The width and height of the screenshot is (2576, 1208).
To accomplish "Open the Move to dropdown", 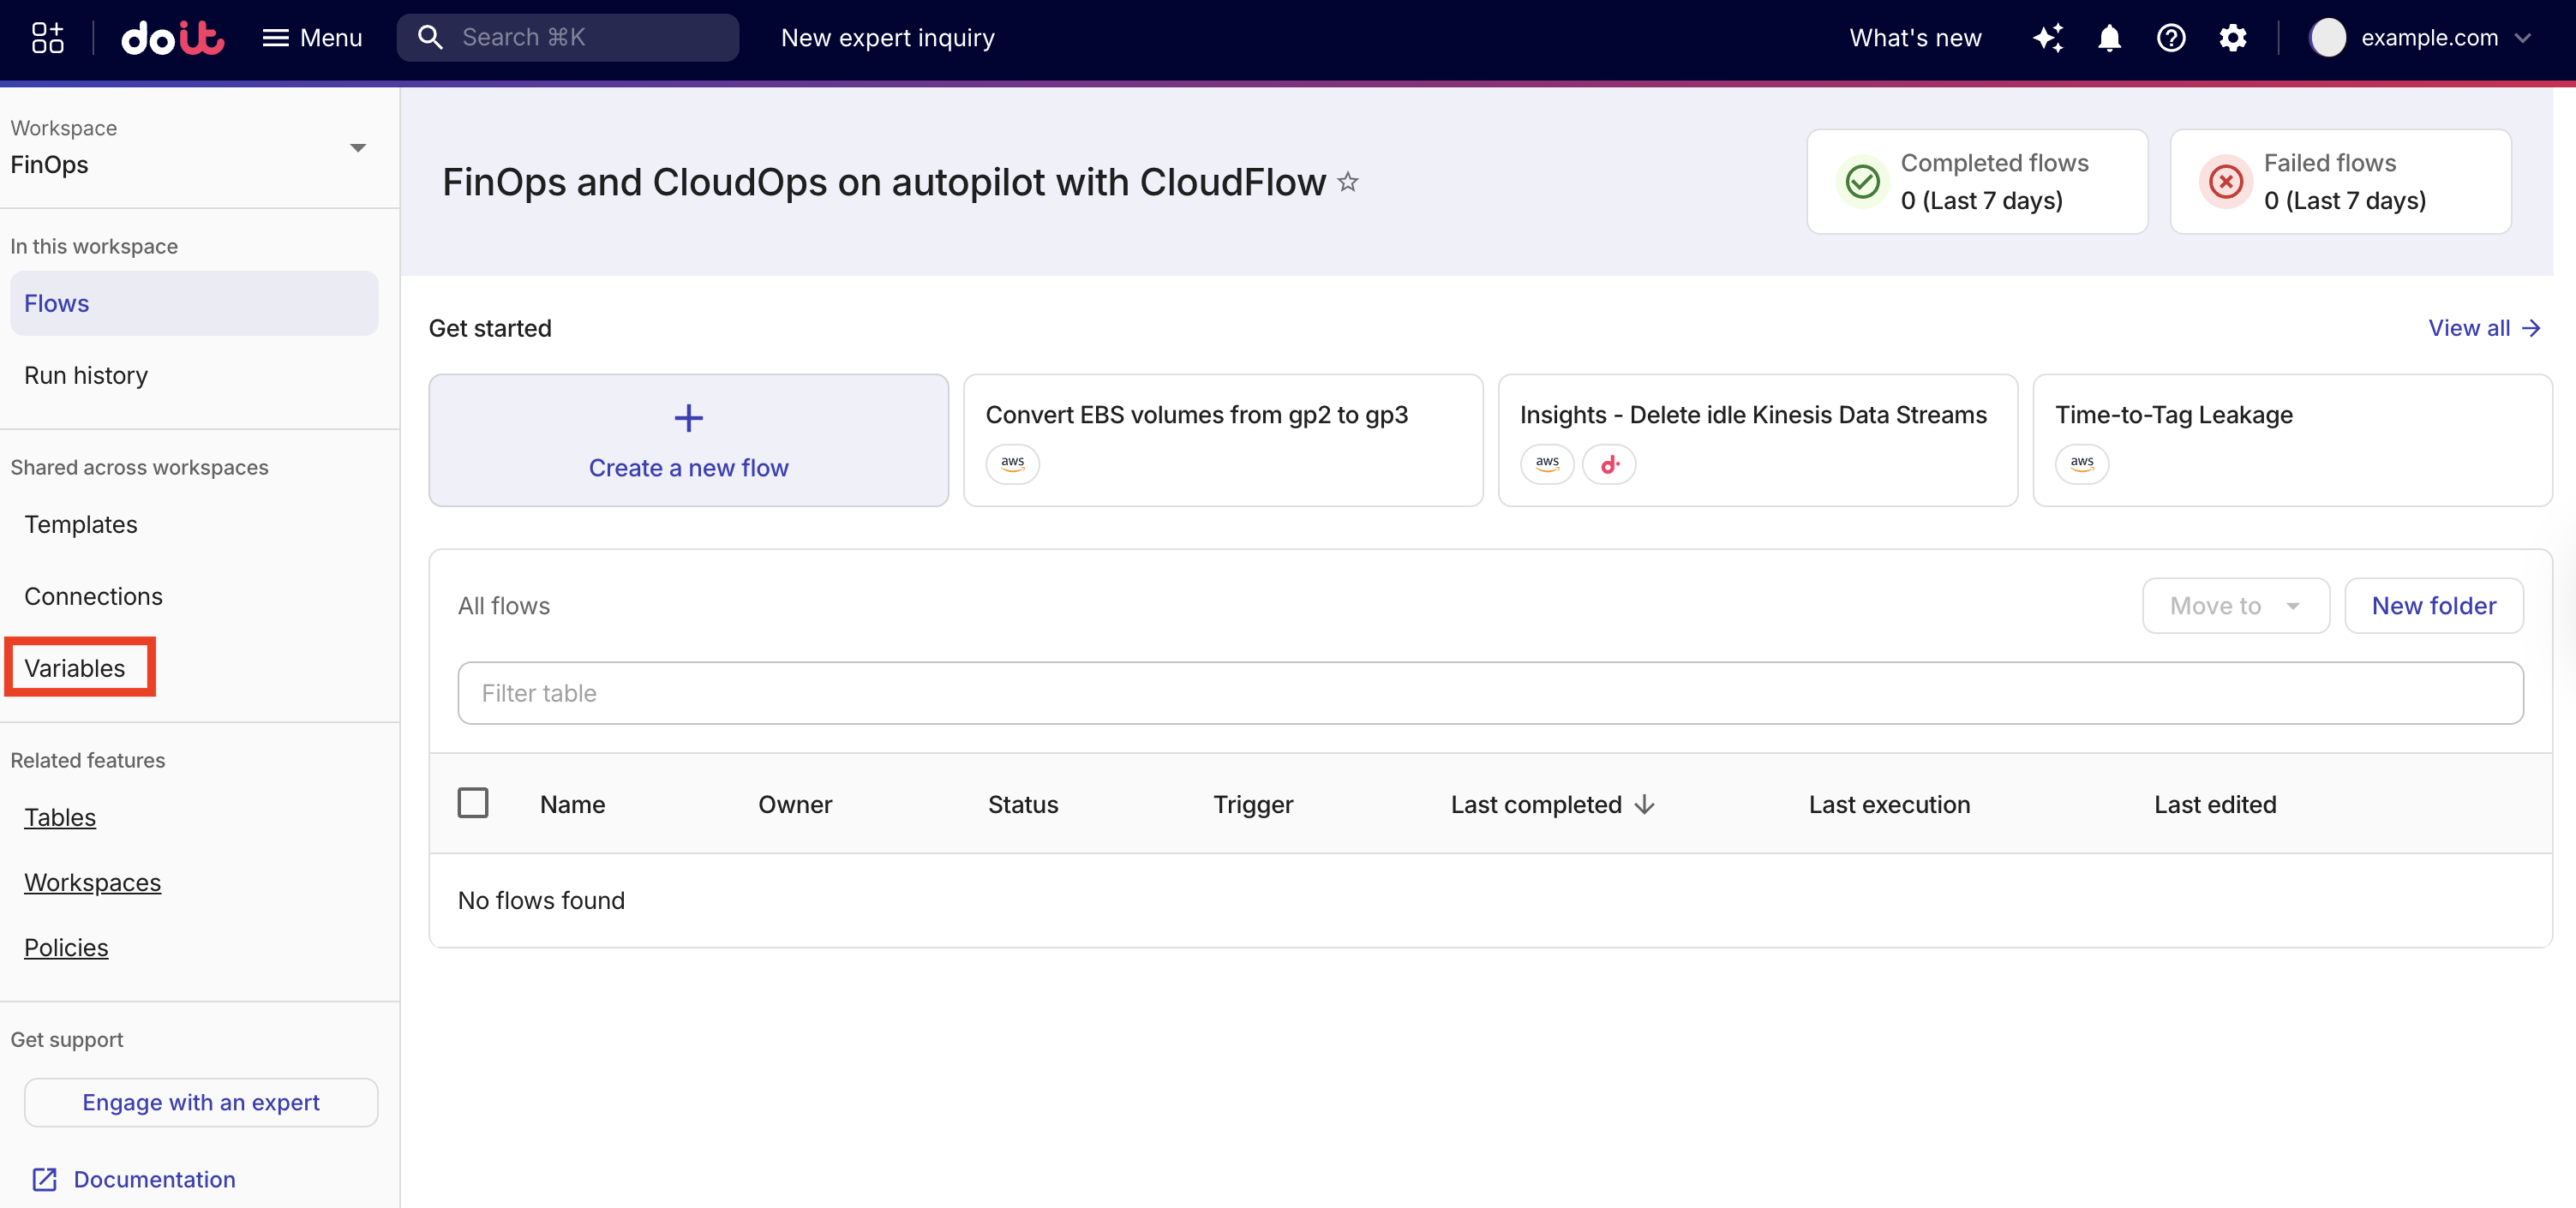I will click(2235, 605).
